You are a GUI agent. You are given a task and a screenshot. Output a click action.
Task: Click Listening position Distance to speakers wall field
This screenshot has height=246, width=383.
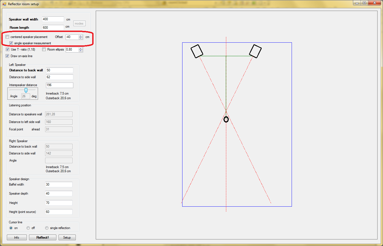tap(59, 114)
